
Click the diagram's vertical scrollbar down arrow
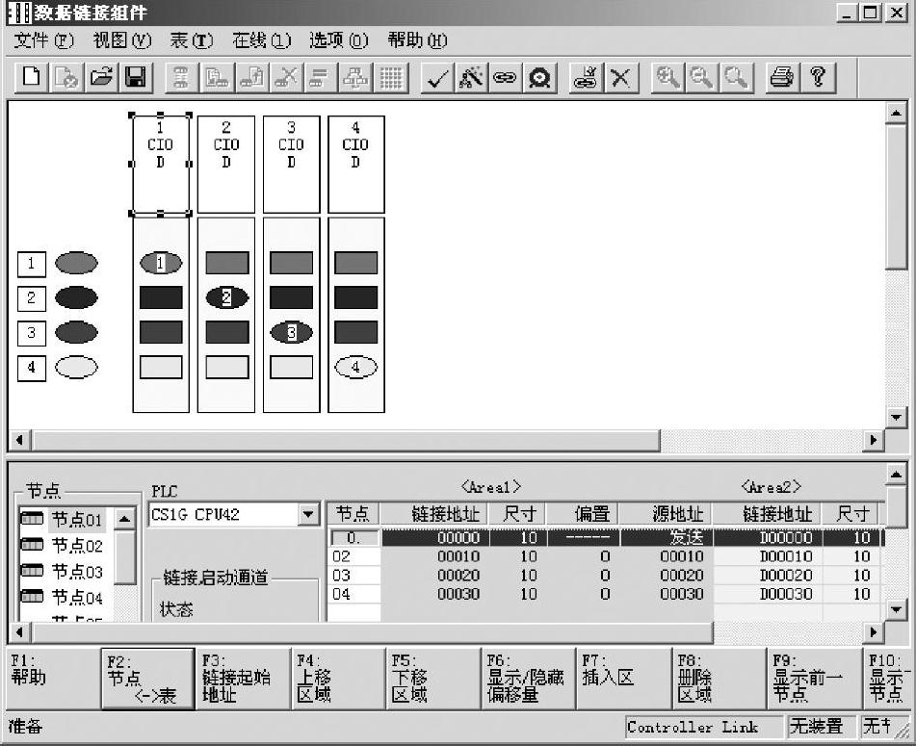896,417
